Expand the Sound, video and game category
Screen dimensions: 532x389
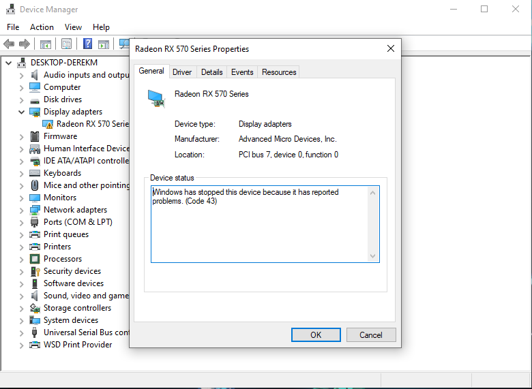(x=21, y=296)
